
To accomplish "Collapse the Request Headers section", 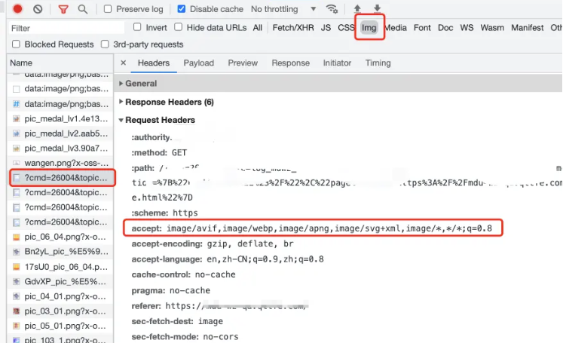I will click(160, 120).
